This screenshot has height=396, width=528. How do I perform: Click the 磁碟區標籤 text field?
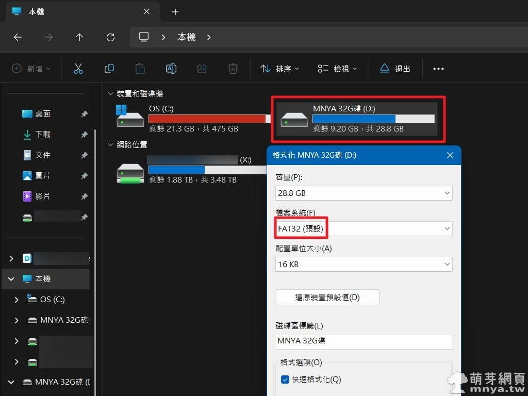[x=364, y=341]
